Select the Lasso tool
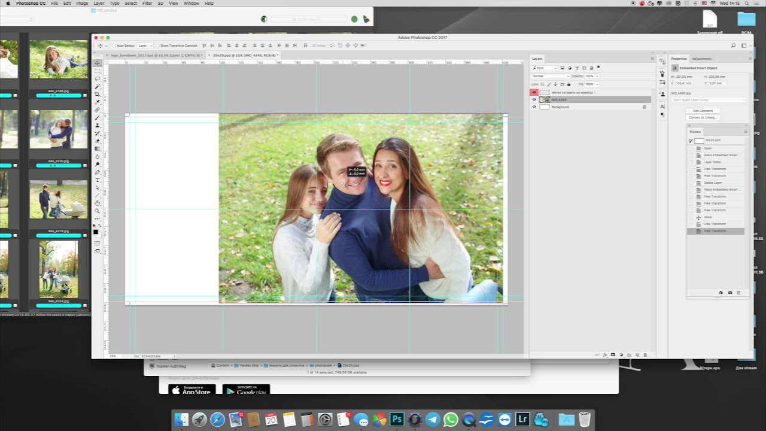766x431 pixels. 98,79
